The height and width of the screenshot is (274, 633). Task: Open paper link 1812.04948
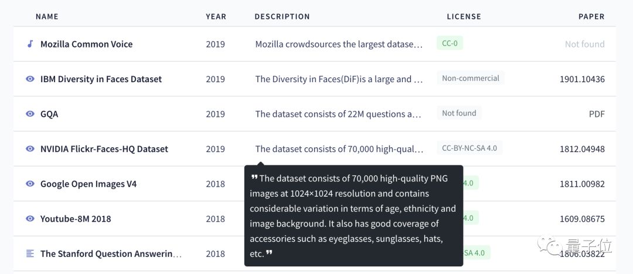(582, 149)
